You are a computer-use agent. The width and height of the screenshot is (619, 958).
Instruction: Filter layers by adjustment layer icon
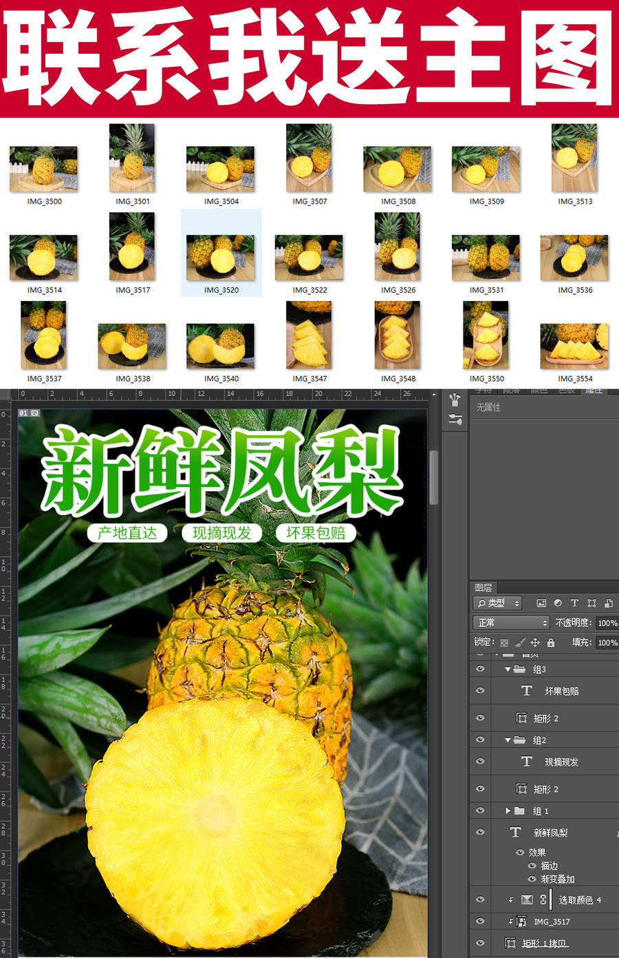(x=558, y=603)
